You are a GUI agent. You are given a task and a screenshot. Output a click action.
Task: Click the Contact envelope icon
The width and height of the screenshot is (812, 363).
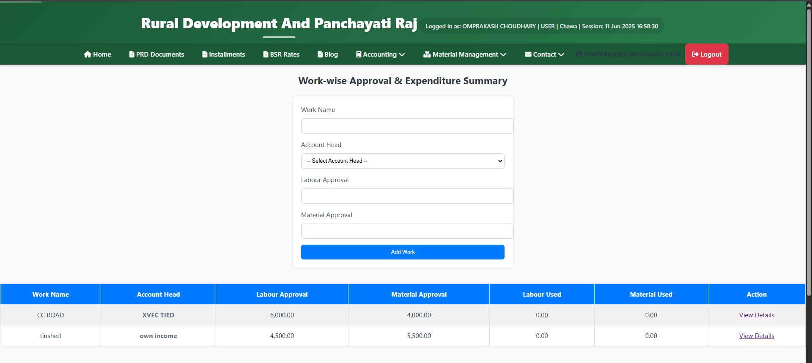click(x=528, y=55)
